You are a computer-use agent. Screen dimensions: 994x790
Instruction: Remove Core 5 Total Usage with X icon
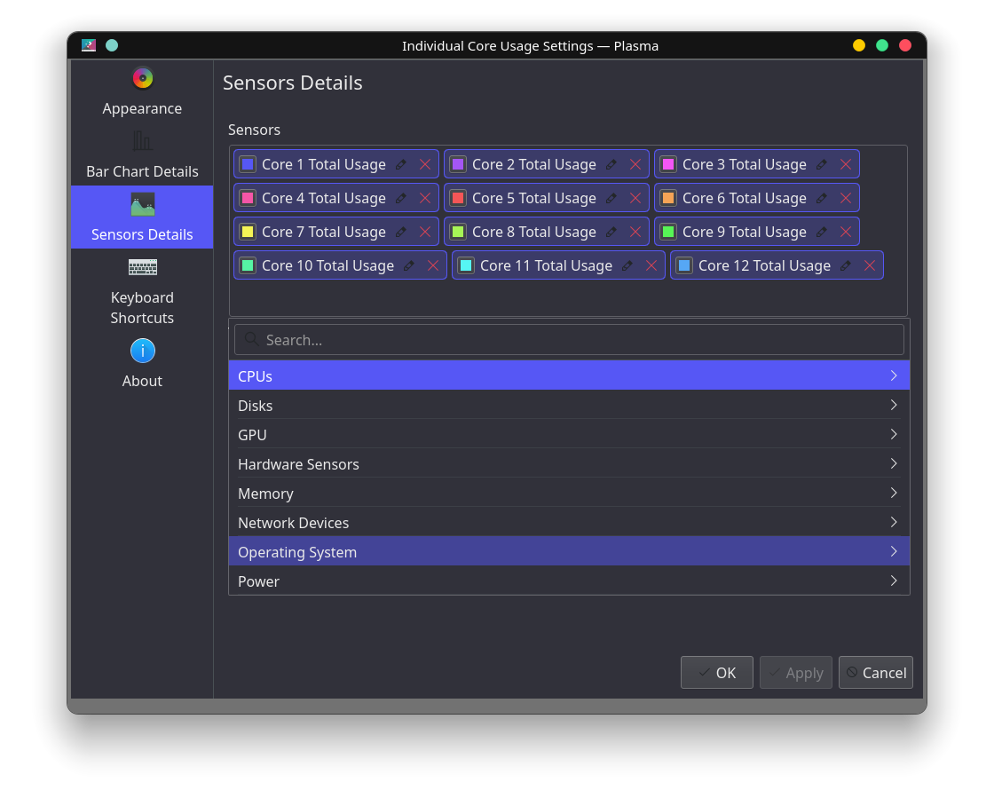click(x=635, y=197)
